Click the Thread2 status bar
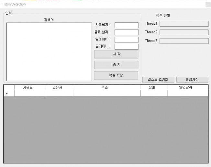 184,32
